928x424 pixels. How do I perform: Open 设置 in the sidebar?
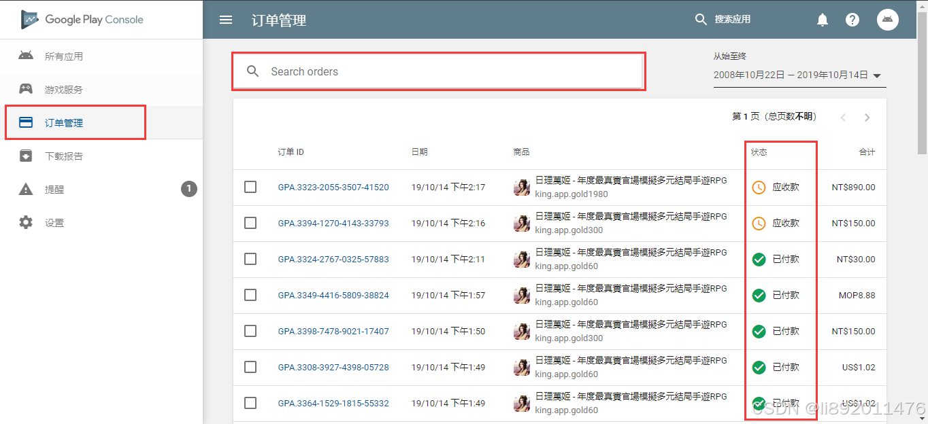[x=101, y=222]
